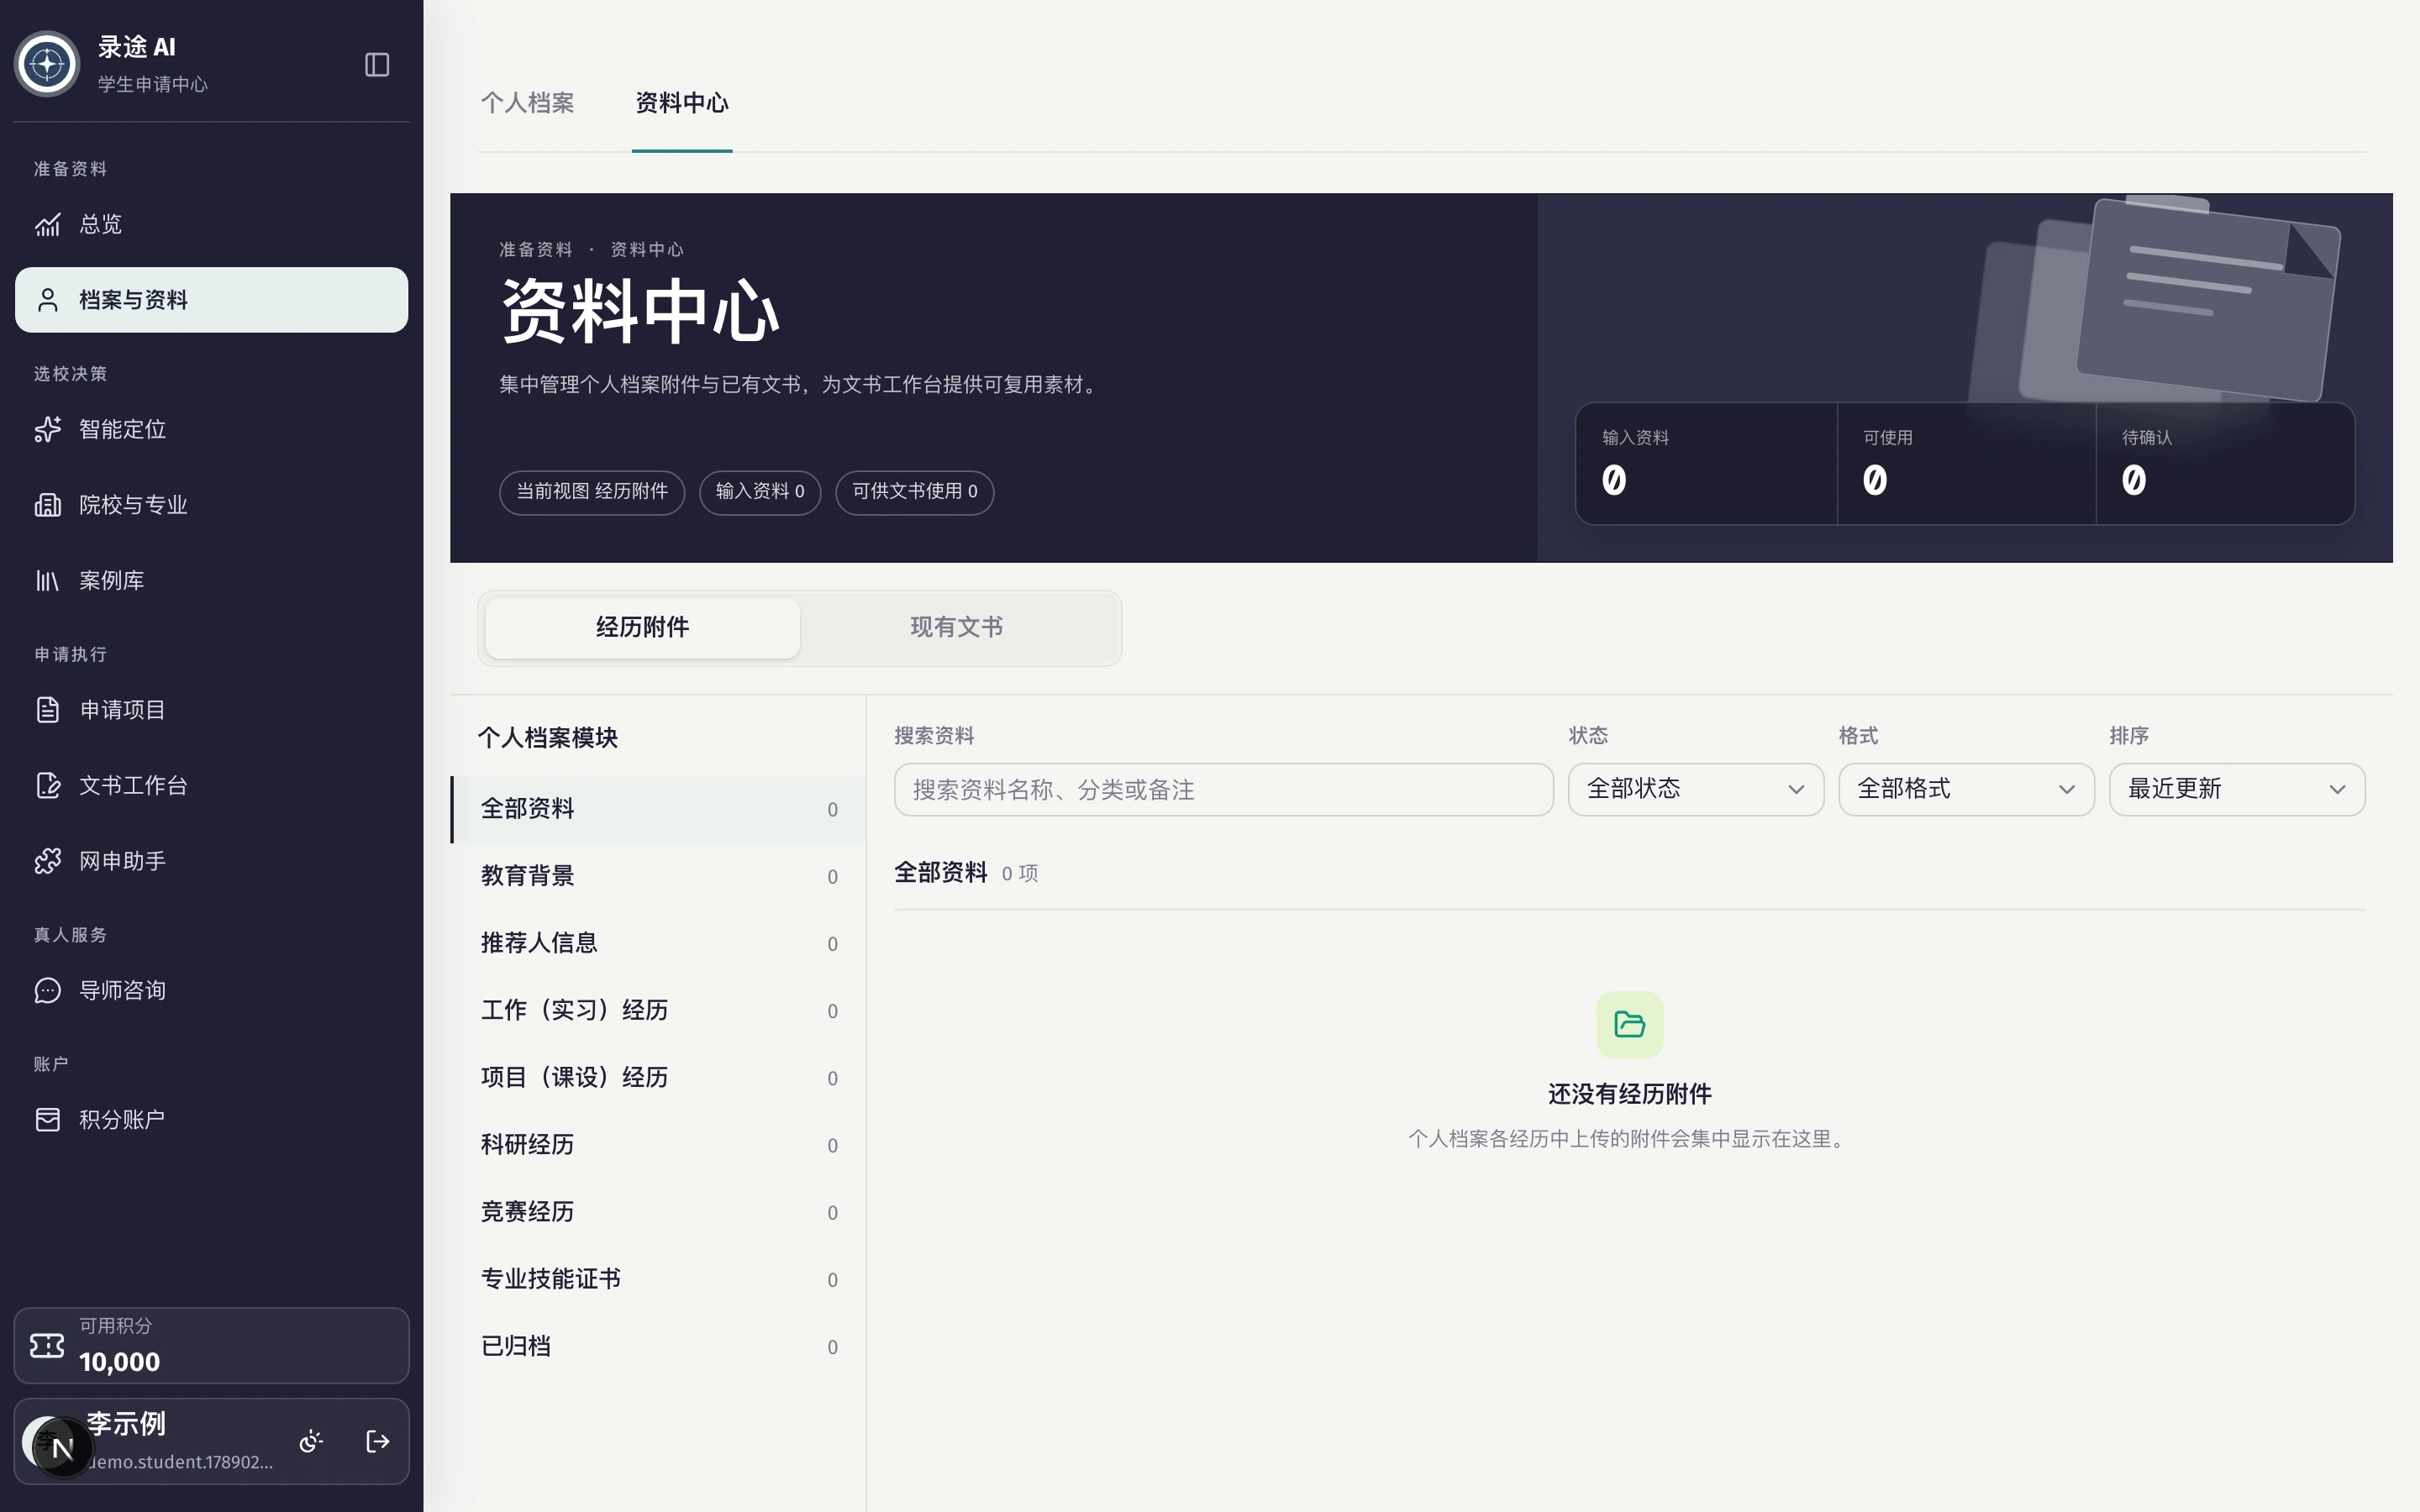Click the 搜索资料 search field

1224,790
